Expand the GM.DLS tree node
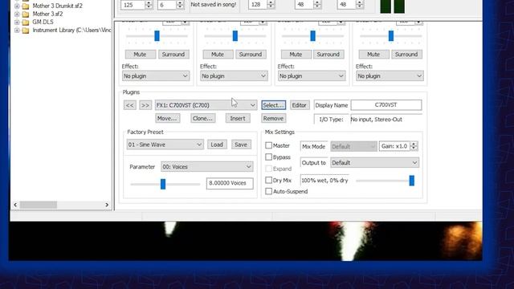This screenshot has height=289, width=514. (x=17, y=22)
